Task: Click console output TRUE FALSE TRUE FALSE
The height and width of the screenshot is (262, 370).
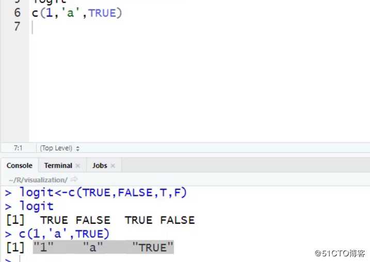Action: coord(118,220)
